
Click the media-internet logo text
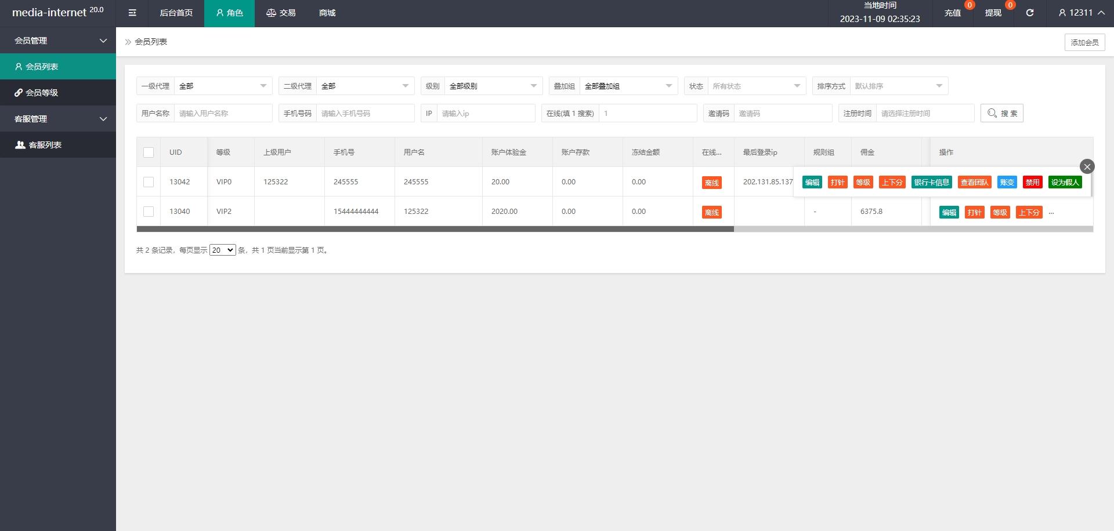(x=57, y=12)
